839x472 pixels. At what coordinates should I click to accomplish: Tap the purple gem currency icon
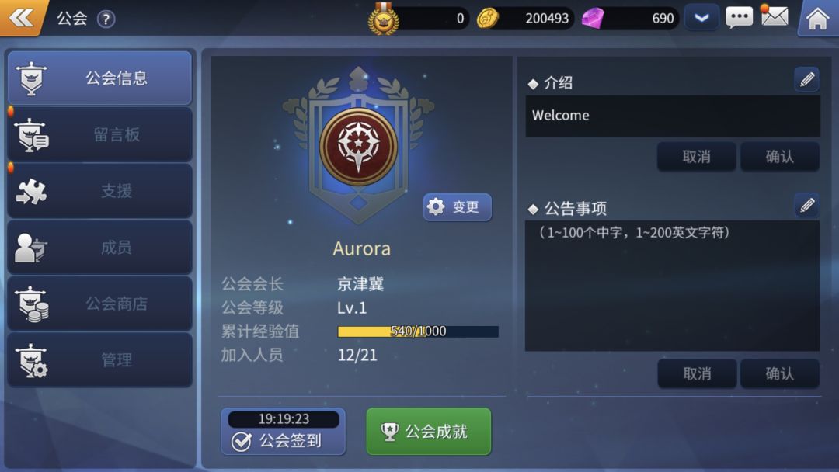(x=592, y=19)
